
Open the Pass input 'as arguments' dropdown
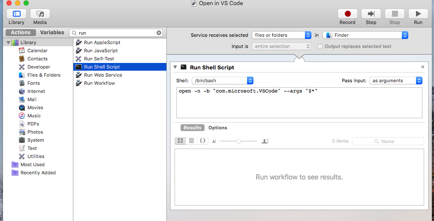[396, 81]
